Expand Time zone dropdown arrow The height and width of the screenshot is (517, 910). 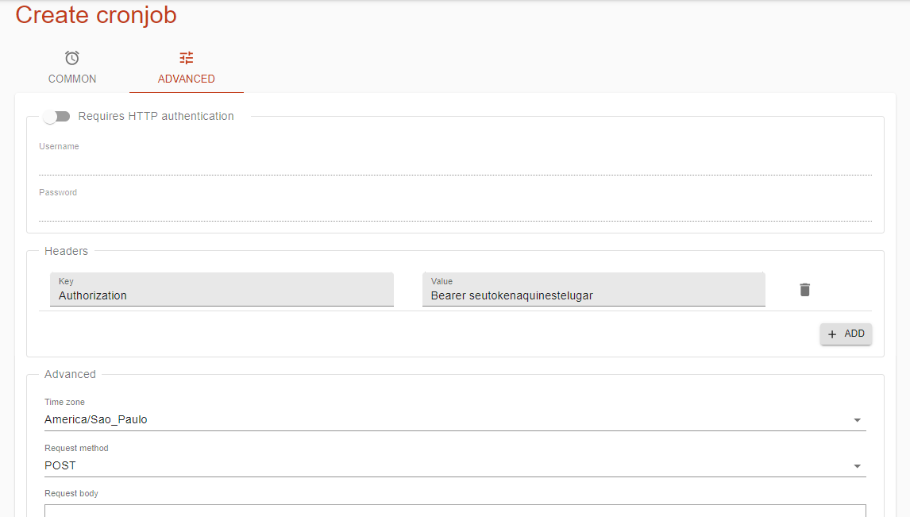tap(857, 420)
